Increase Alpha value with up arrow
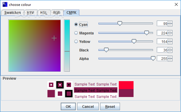Image resolution: width=181 pixels, height=112 pixels. coord(170,57)
